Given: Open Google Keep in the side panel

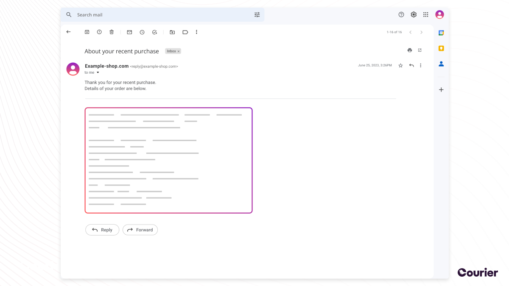Looking at the screenshot, I should pos(441,48).
